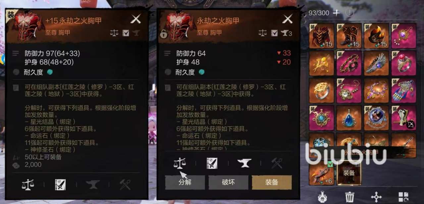Close the +15 永劫之火胸甲 tooltip
Viewport: 424px width, 204px height.
(x=136, y=19)
